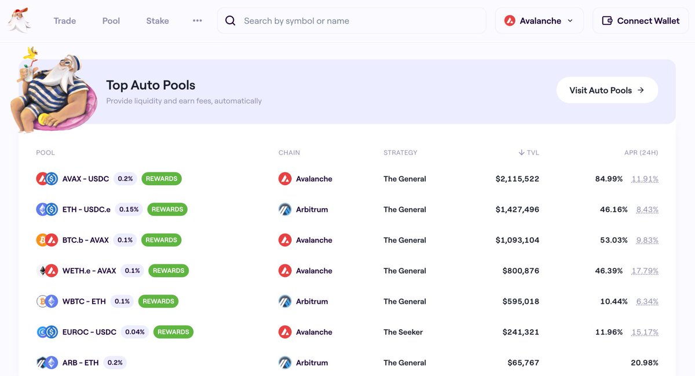
Task: Open the ETH - USDC.e pool name
Action: [86, 209]
